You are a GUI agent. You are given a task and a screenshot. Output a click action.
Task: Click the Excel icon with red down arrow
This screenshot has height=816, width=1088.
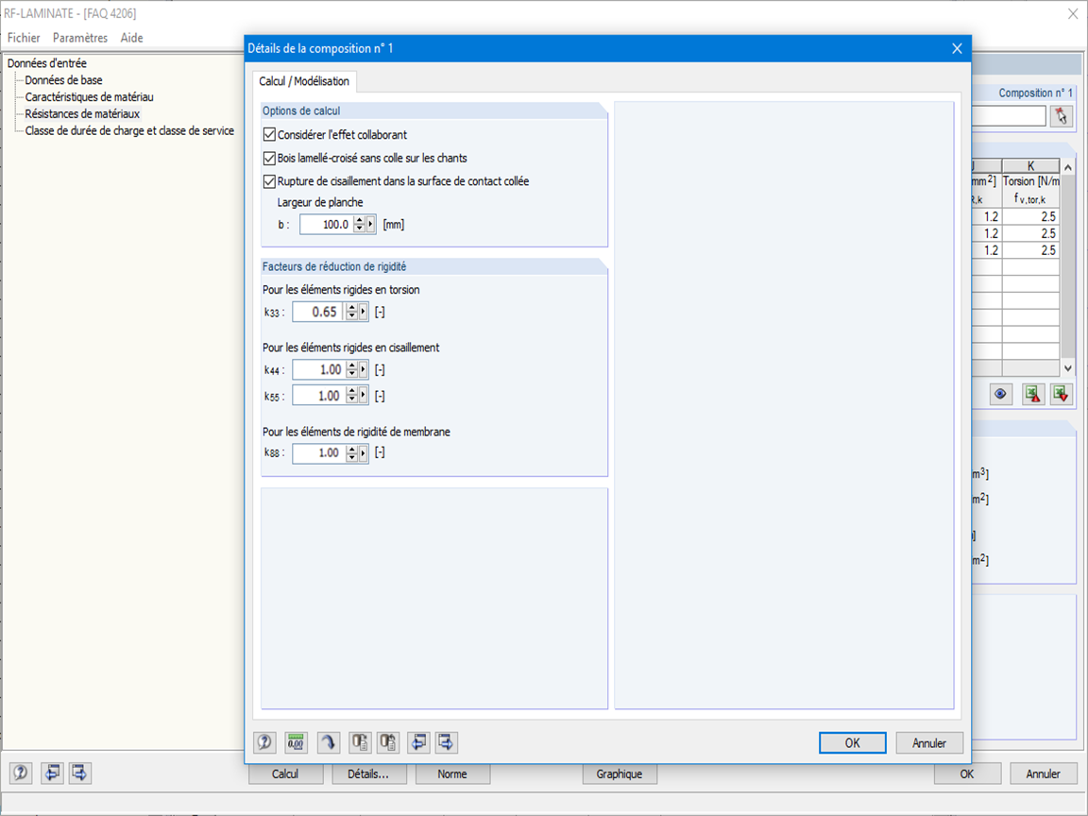(x=1061, y=394)
